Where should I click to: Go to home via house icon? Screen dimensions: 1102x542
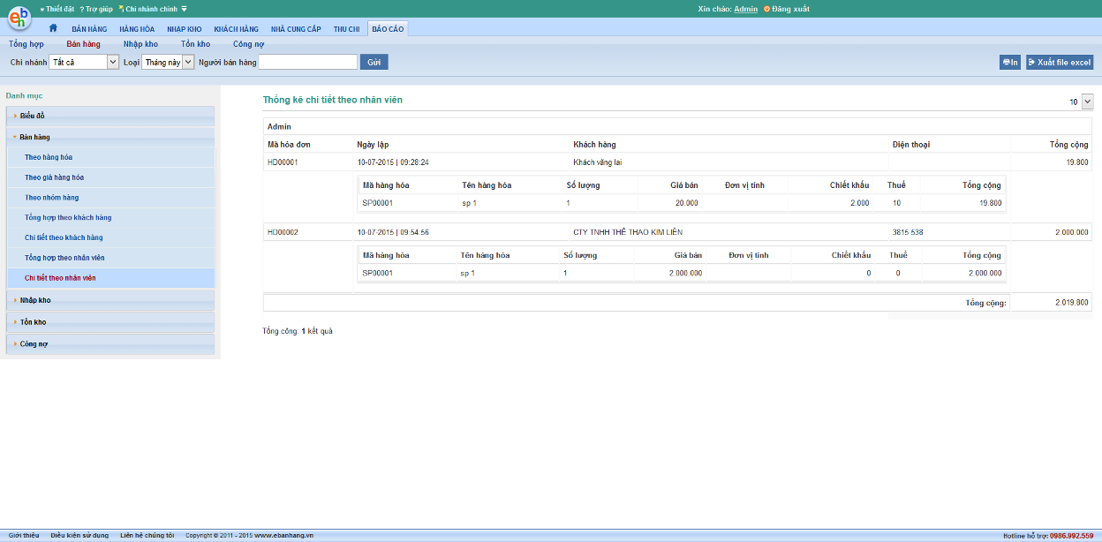point(53,28)
